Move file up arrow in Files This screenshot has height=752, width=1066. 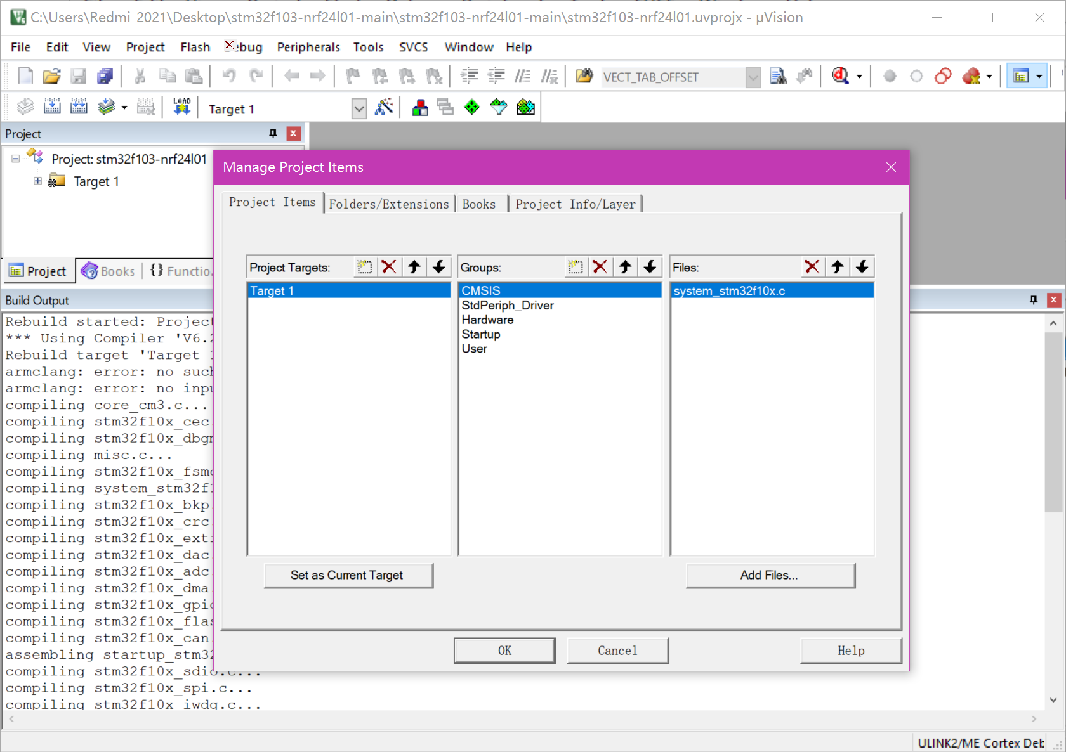click(x=838, y=267)
